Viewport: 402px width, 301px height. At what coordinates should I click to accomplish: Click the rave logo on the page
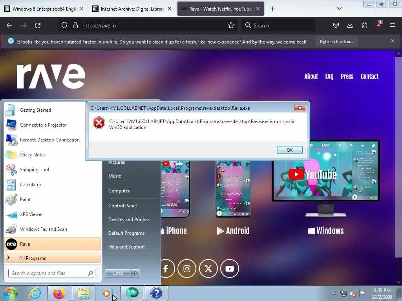[x=51, y=76]
